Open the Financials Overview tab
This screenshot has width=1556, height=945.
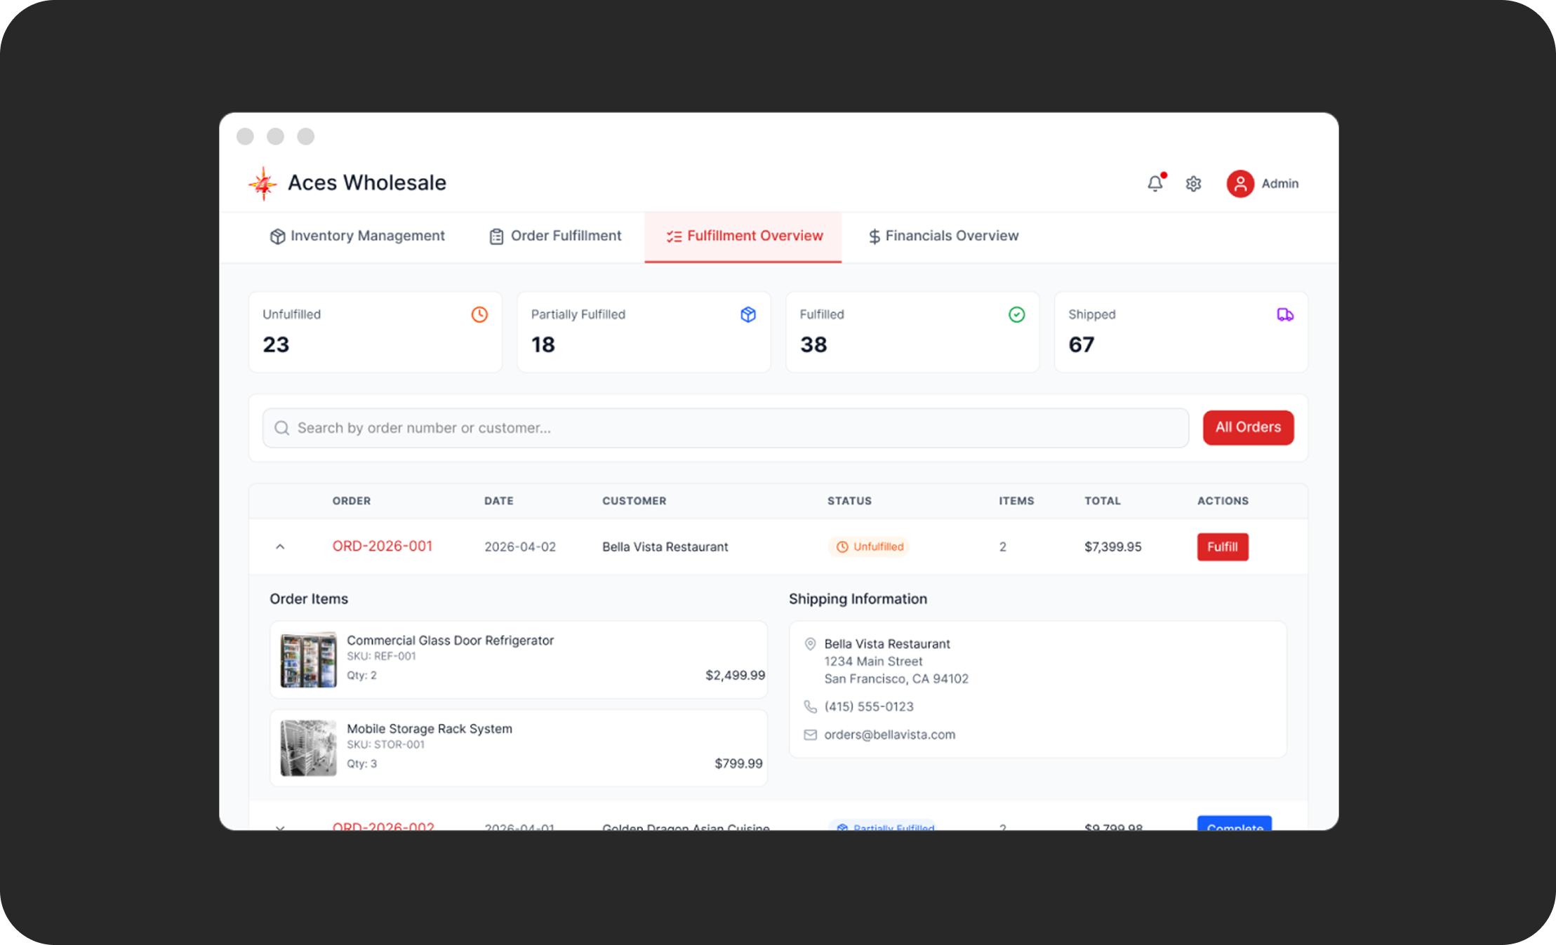point(943,236)
